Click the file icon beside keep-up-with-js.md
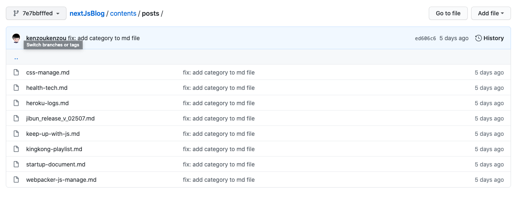516x200 pixels. [16, 134]
